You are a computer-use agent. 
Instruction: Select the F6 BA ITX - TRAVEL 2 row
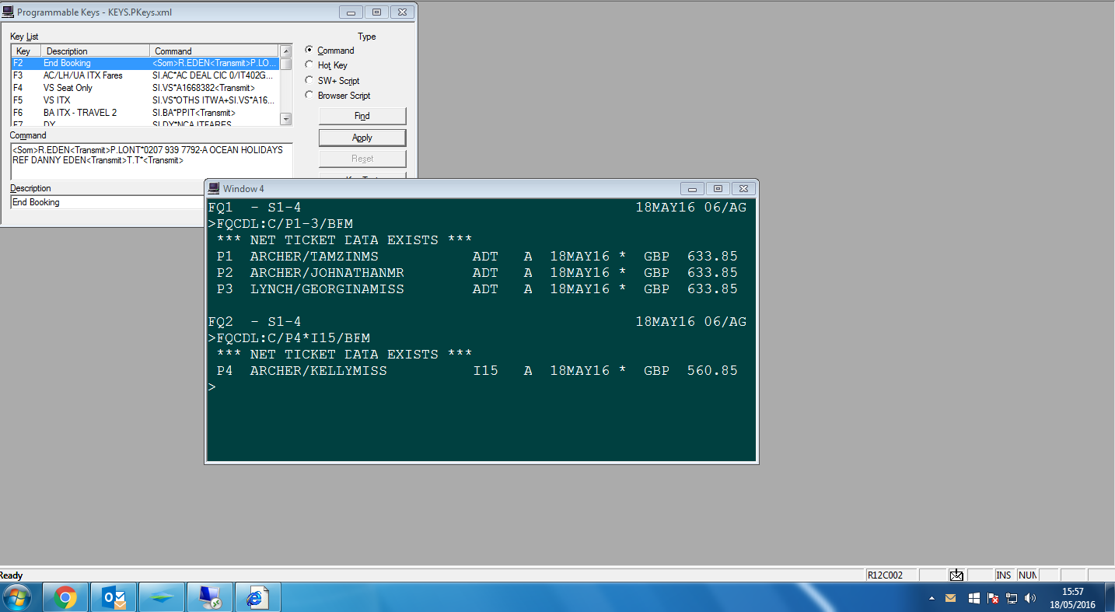(145, 113)
